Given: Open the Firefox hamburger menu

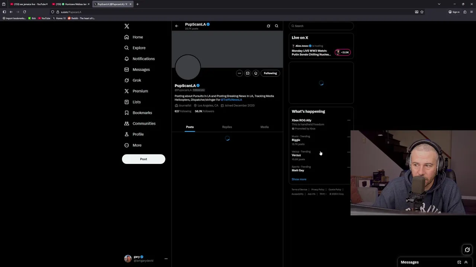Looking at the screenshot, I should coord(472,12).
